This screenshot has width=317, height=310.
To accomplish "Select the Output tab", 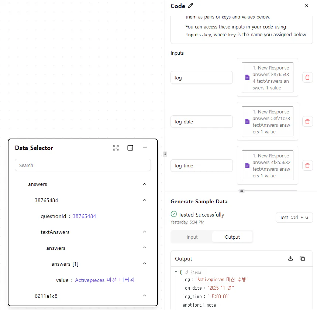I will pos(232,237).
